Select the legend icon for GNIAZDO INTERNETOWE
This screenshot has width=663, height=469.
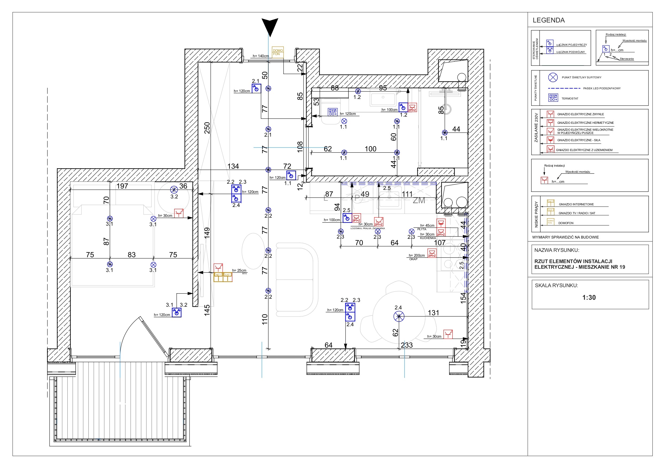point(551,203)
